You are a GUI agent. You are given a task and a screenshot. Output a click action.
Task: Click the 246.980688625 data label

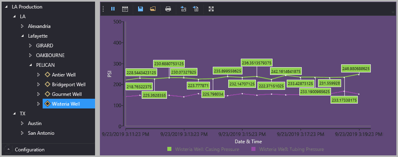point(356,68)
